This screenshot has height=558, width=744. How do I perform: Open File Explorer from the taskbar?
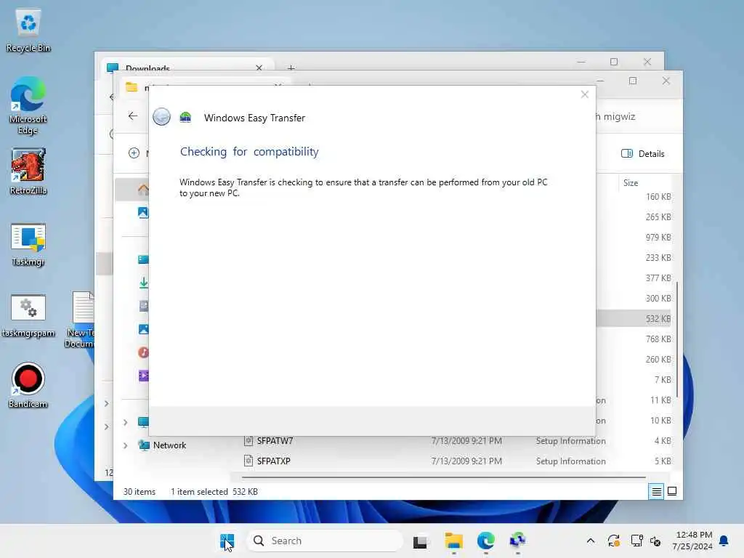pos(453,541)
